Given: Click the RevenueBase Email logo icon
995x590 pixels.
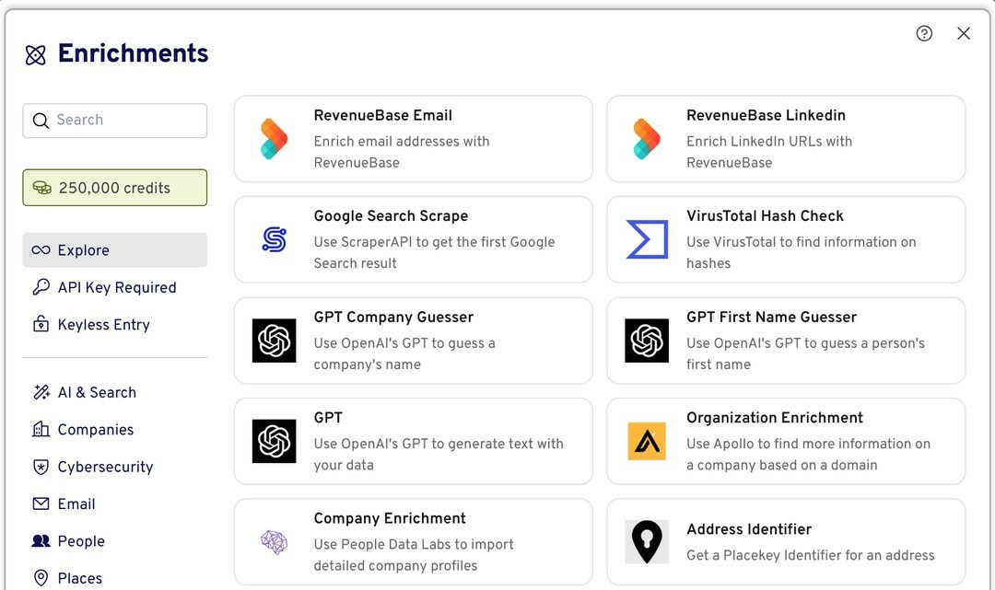Looking at the screenshot, I should point(275,139).
